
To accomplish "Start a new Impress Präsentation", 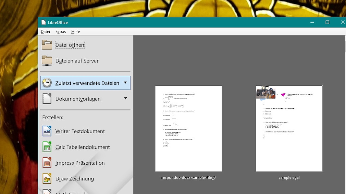I will click(x=79, y=163).
